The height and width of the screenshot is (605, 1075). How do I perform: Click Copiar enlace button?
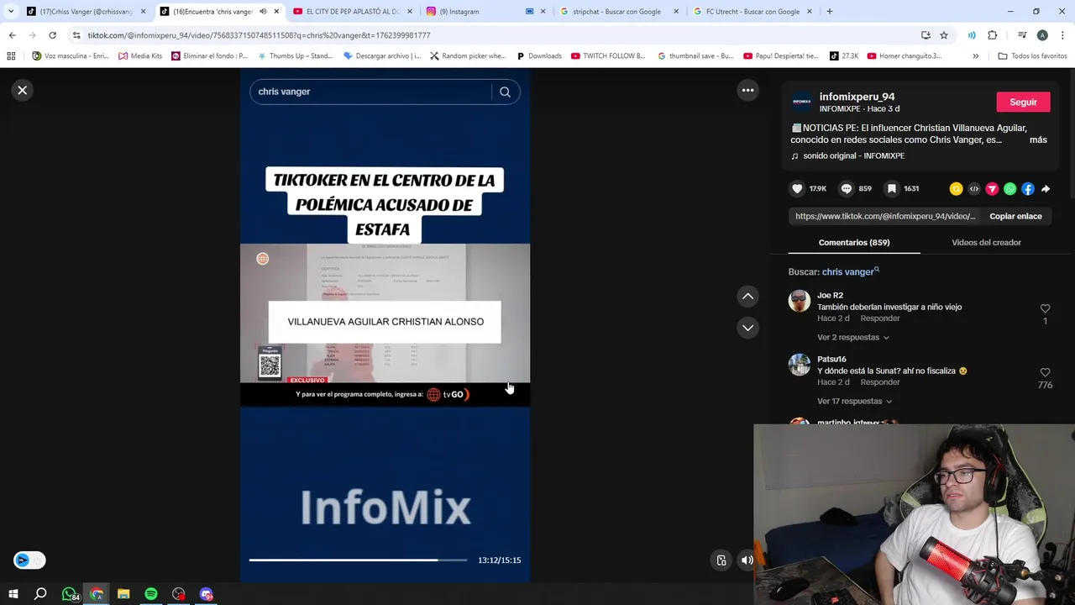[1015, 216]
